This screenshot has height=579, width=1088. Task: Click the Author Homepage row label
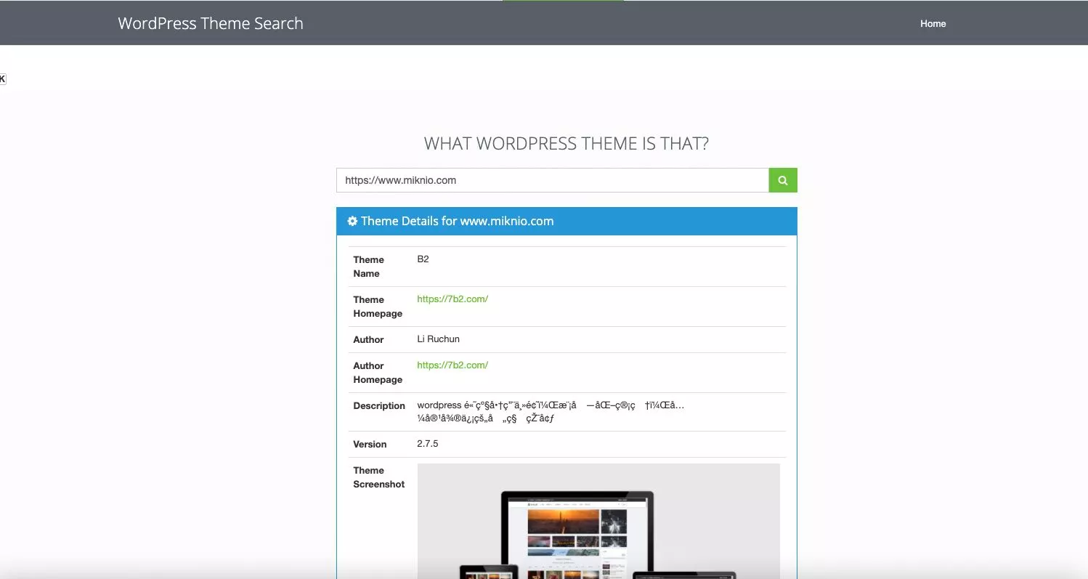pos(378,373)
